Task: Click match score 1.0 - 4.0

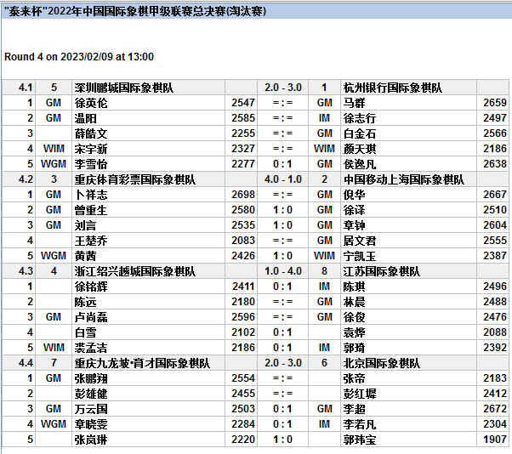Action: (x=283, y=271)
